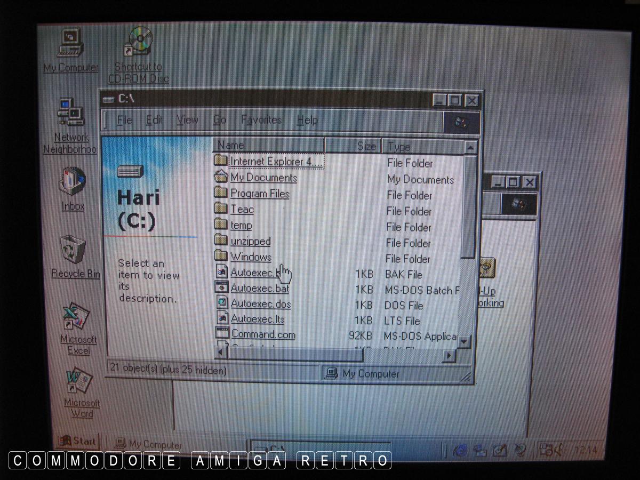Click the Start button

pos(78,441)
